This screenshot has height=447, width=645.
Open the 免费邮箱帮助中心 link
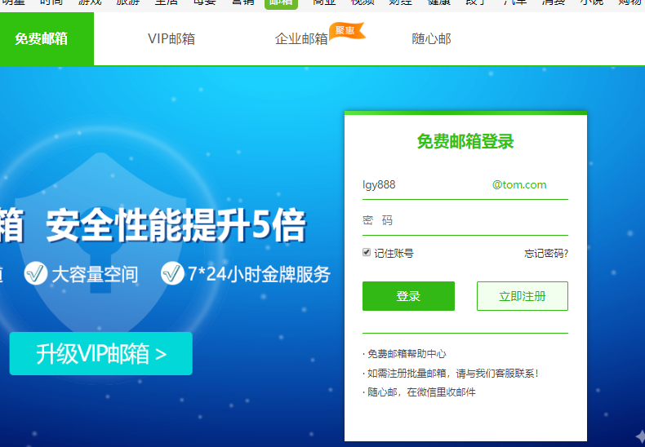(407, 354)
